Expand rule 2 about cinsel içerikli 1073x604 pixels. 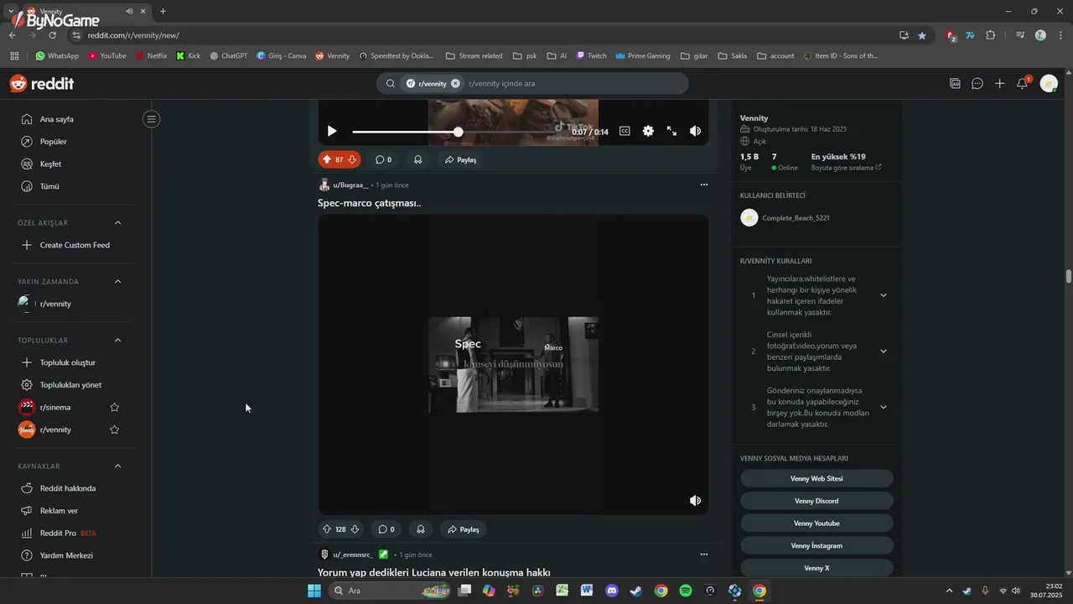pos(883,351)
